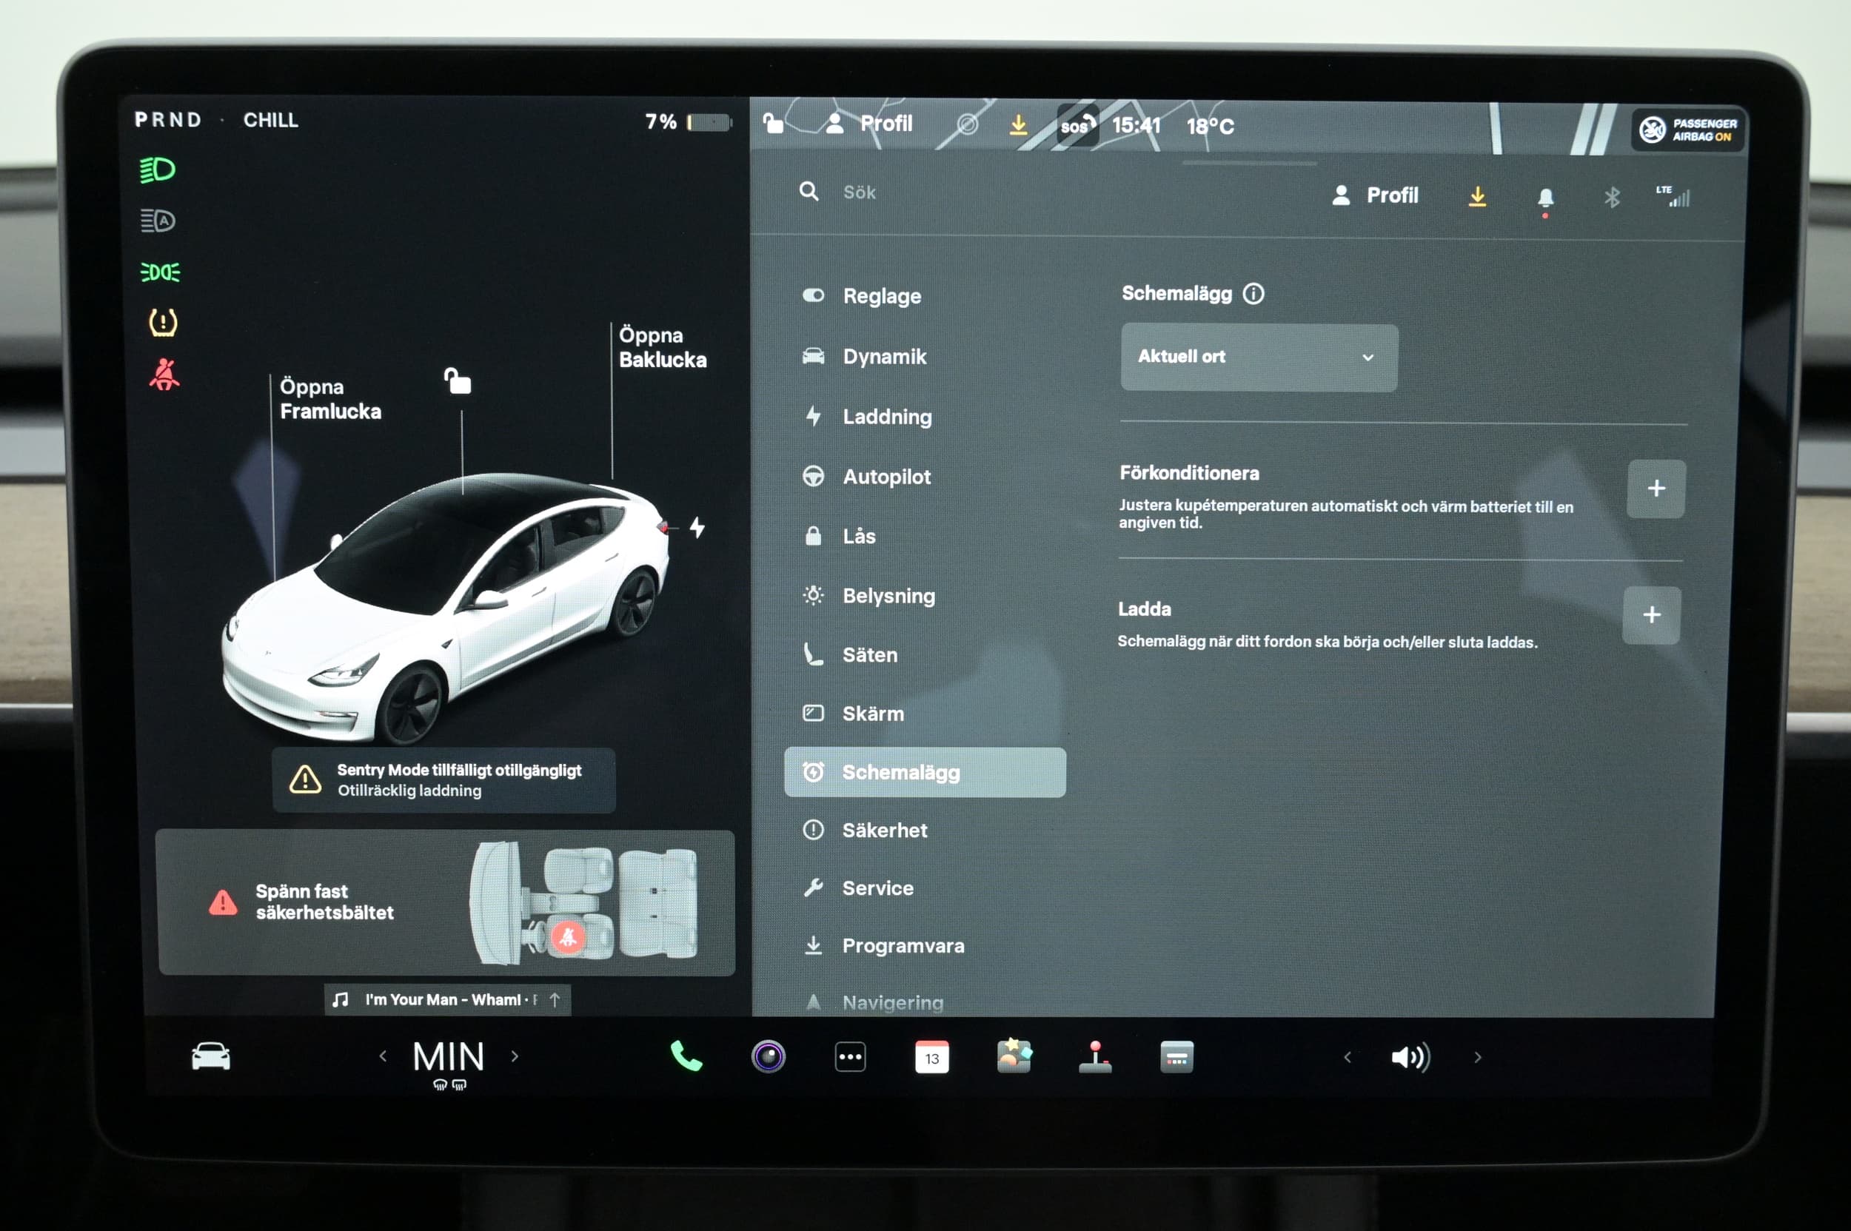Tap the info icon next to Schemalägg

pos(1253,294)
